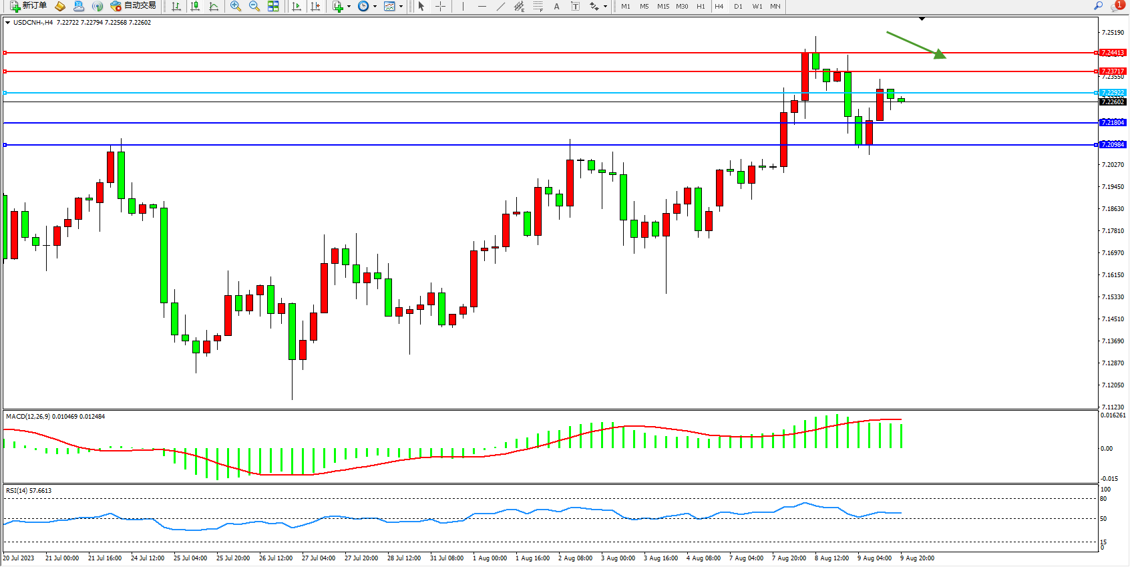The width and height of the screenshot is (1130, 567).
Task: Select the Crosshair tool
Action: (x=441, y=6)
